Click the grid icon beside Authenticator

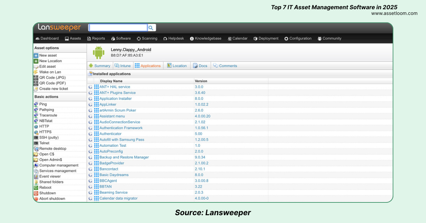point(97,134)
